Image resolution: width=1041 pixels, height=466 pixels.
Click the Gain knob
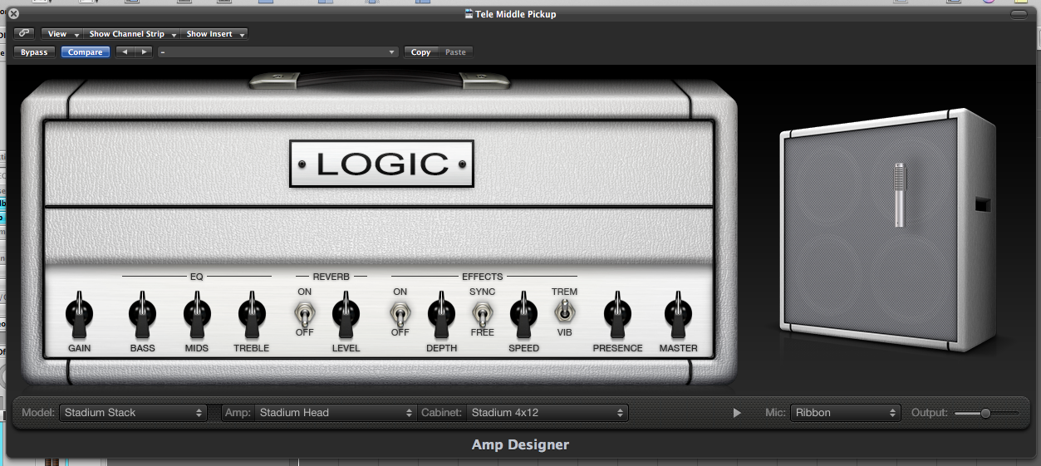pyautogui.click(x=79, y=315)
